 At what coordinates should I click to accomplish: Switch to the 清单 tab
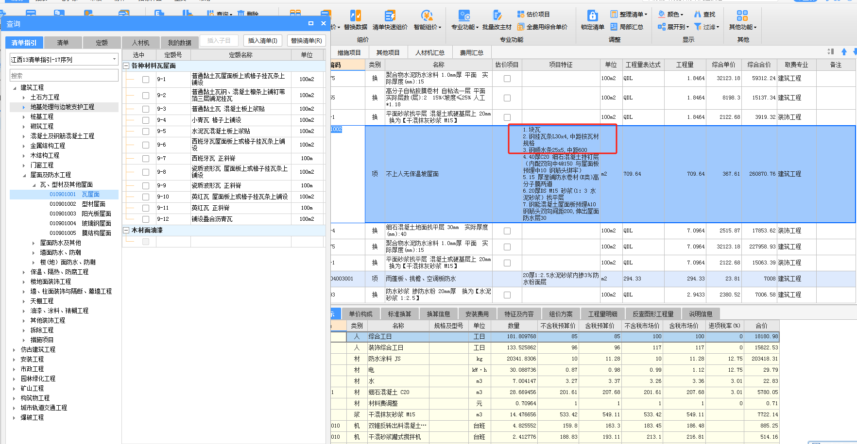tap(63, 43)
